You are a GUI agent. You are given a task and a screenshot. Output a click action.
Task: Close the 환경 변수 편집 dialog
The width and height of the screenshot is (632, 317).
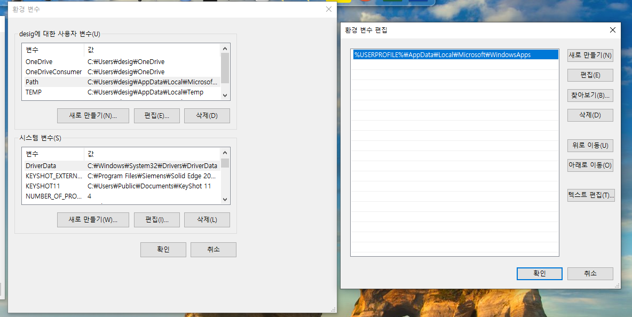click(x=613, y=30)
